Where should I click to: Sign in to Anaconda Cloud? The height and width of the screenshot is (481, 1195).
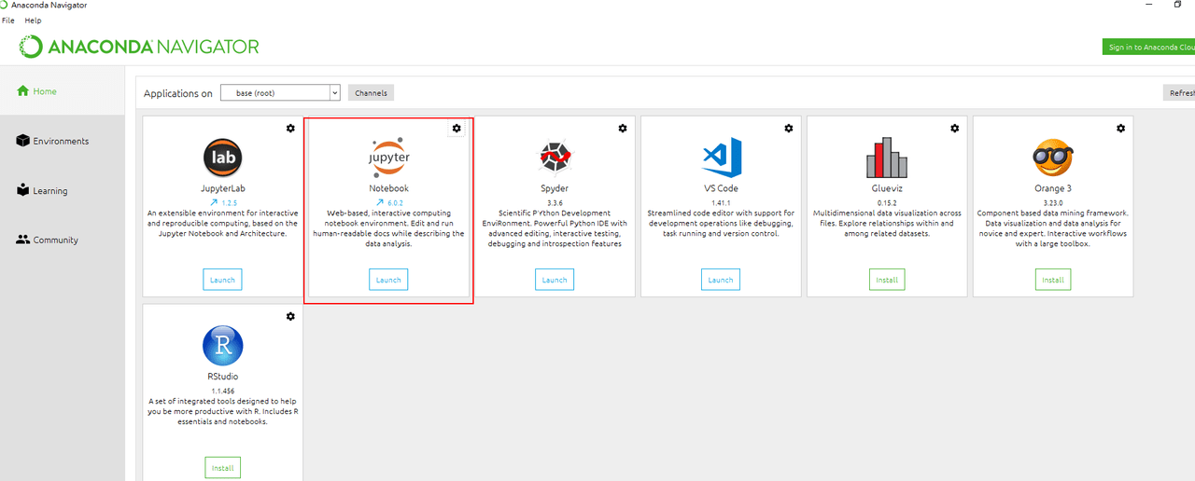(1149, 47)
